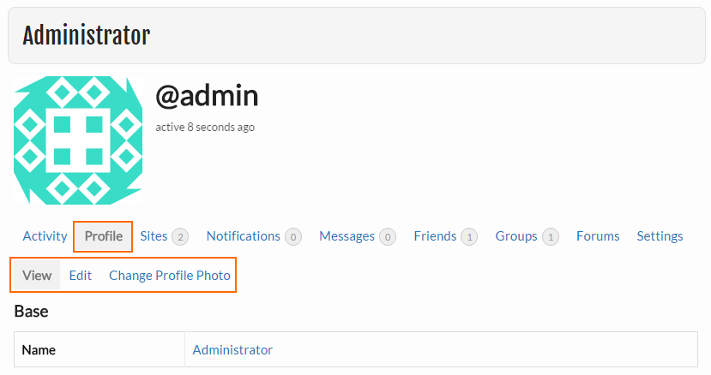Open the Groups tab
This screenshot has height=375, width=711.
(x=516, y=236)
